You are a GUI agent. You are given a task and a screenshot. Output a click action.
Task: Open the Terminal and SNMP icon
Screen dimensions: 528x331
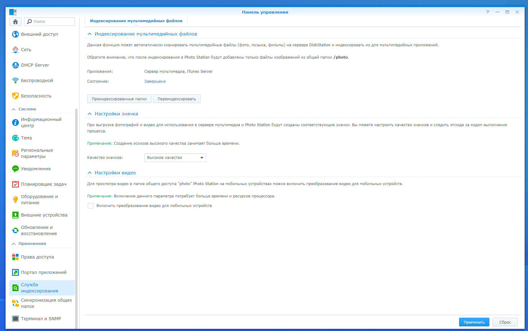click(x=15, y=319)
